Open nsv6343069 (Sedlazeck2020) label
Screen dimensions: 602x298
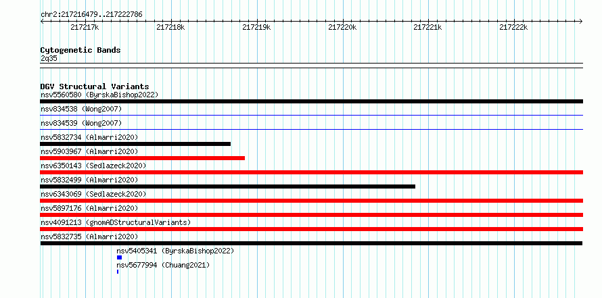coord(93,194)
